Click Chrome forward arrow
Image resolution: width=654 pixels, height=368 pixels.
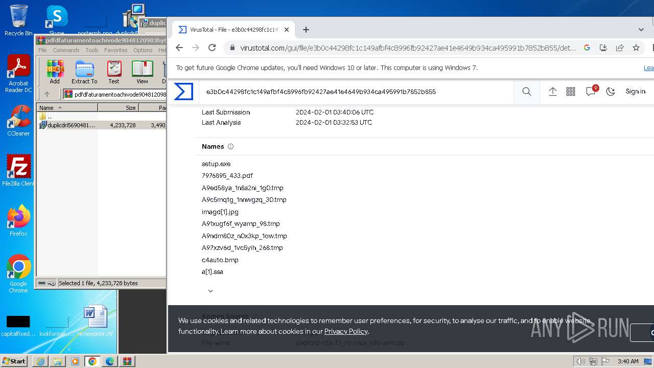(x=196, y=48)
